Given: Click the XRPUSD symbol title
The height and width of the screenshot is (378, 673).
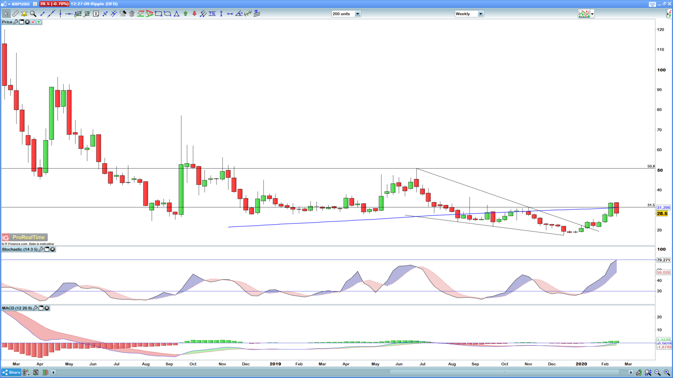Looking at the screenshot, I should 21,4.
